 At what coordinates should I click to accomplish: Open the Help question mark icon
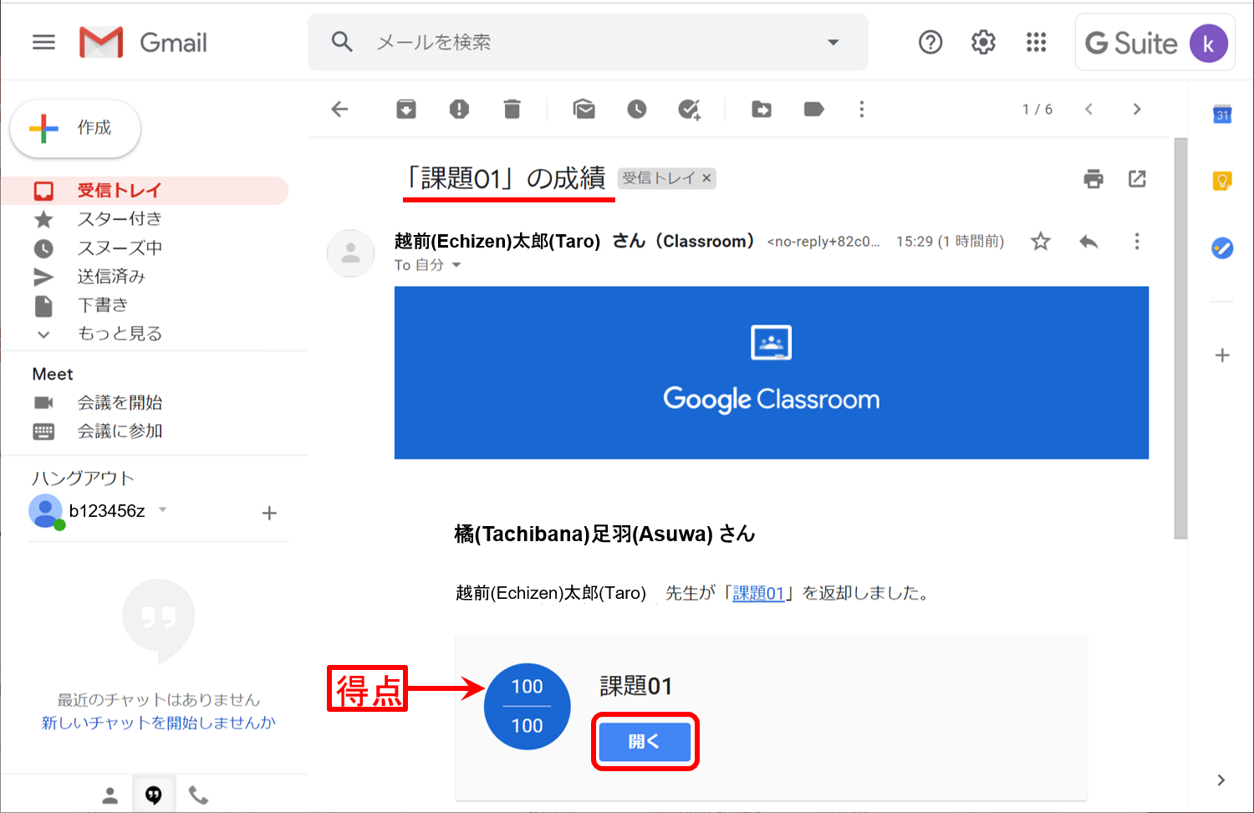point(930,42)
